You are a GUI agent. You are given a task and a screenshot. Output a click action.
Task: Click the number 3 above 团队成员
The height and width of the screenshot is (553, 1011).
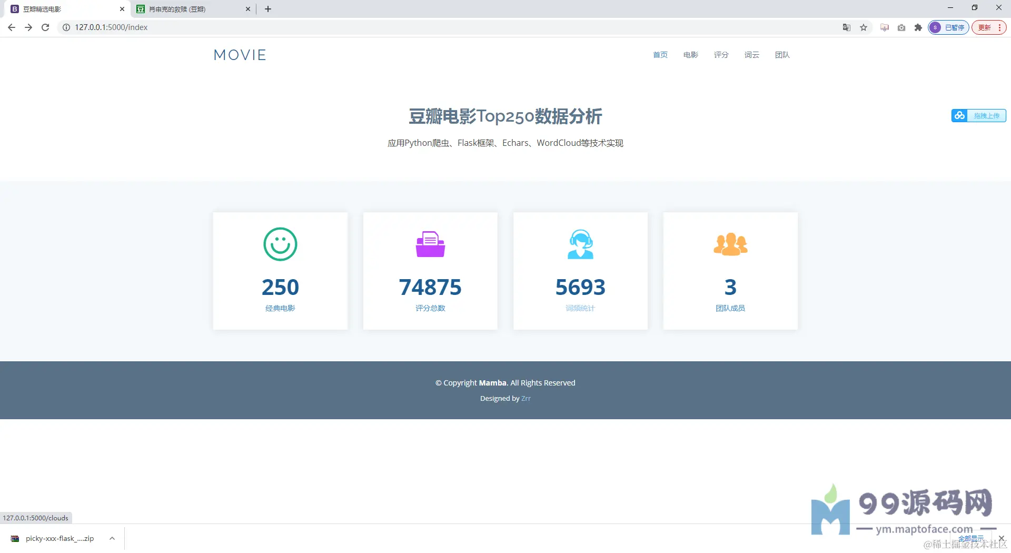click(730, 287)
